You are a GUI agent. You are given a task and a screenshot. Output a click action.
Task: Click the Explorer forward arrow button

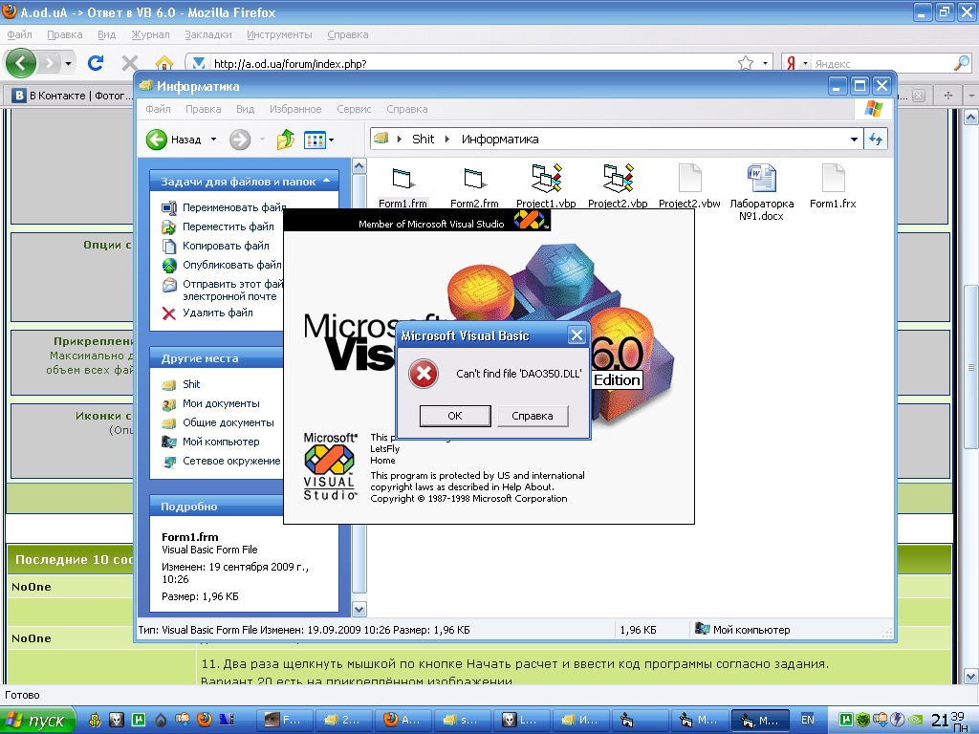pos(240,140)
